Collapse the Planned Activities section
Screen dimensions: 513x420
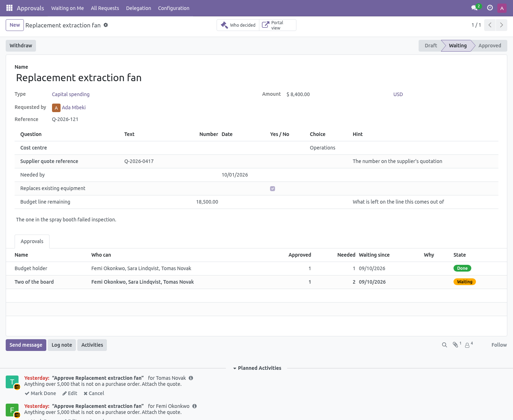tap(257, 368)
